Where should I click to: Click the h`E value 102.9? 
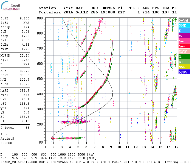[24, 80]
